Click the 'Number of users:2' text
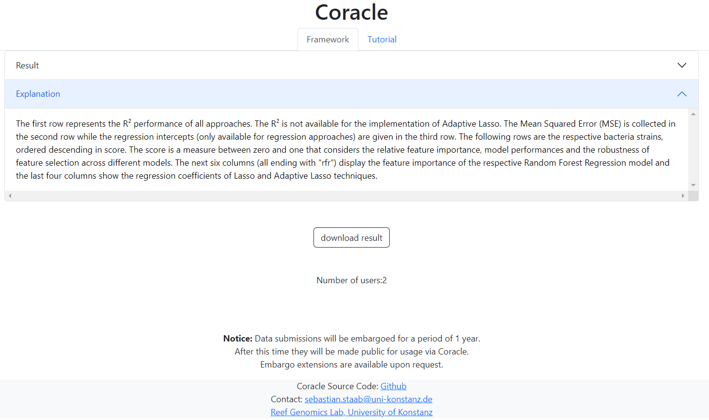709x420 pixels. (x=352, y=280)
